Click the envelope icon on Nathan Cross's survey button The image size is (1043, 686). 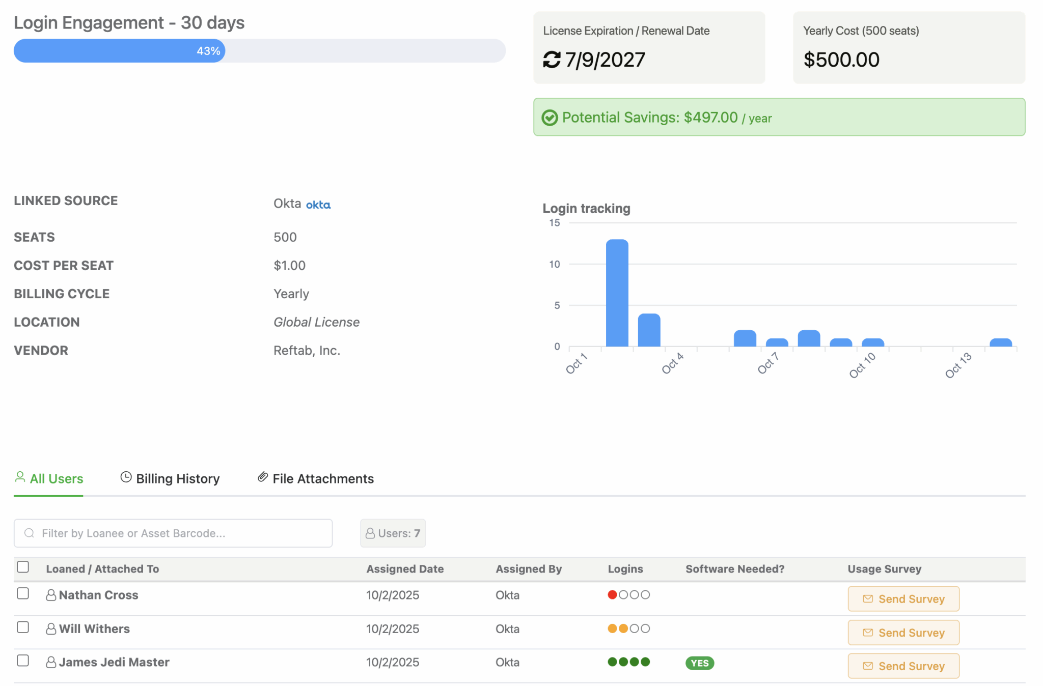point(868,599)
